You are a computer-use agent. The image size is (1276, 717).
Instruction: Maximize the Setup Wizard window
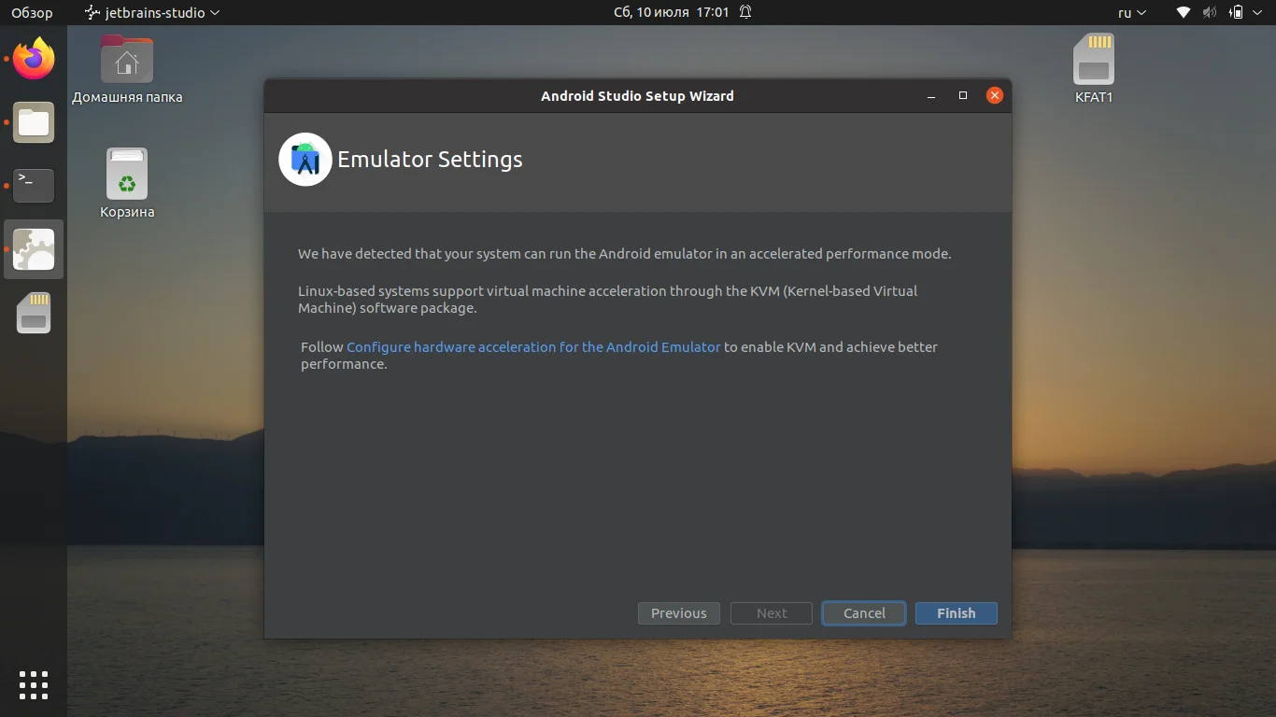963,95
